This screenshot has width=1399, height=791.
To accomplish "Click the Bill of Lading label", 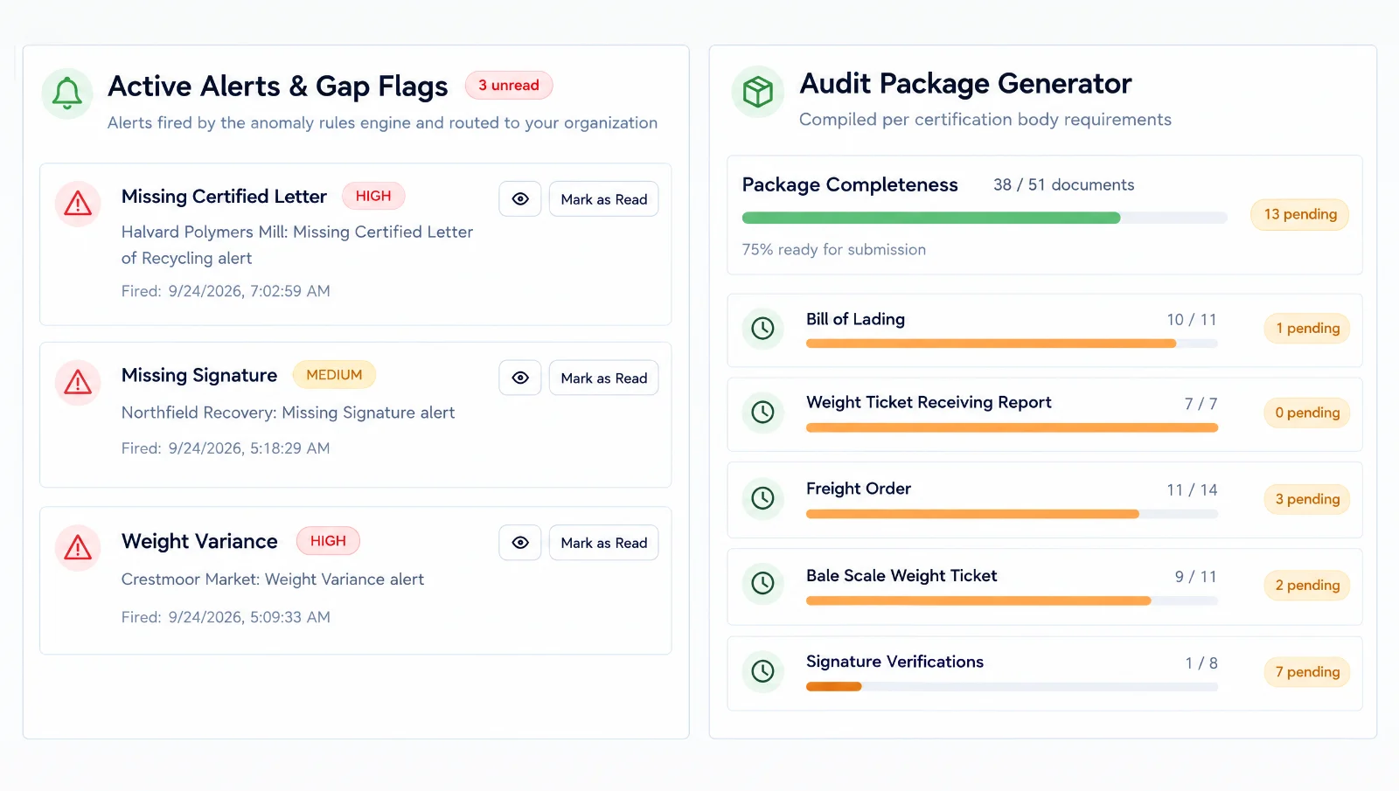I will click(x=855, y=319).
